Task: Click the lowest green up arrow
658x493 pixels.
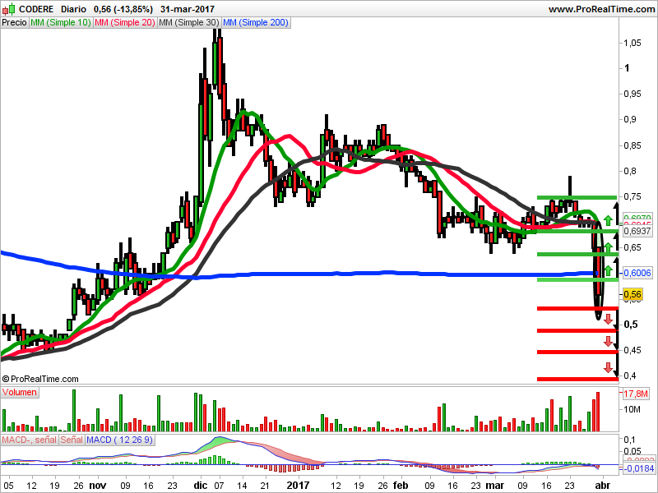Action: tap(608, 269)
